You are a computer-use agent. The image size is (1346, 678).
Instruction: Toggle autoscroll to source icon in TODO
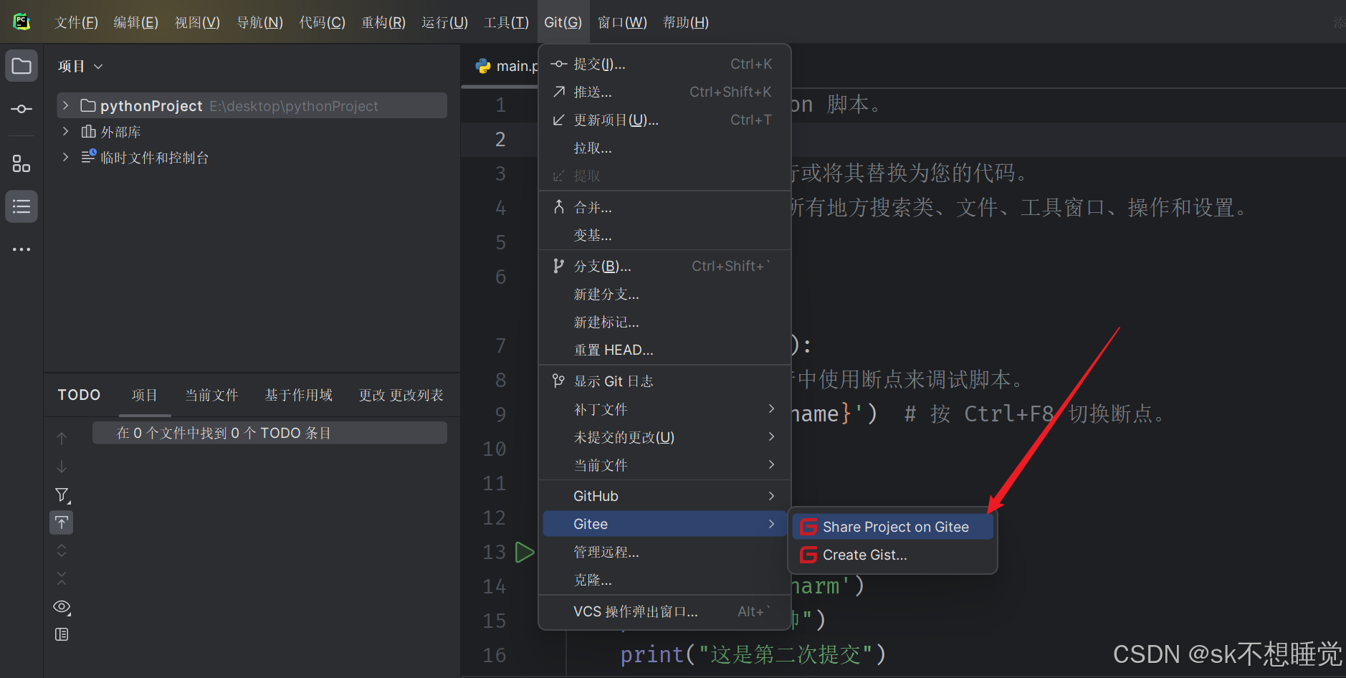click(x=62, y=522)
